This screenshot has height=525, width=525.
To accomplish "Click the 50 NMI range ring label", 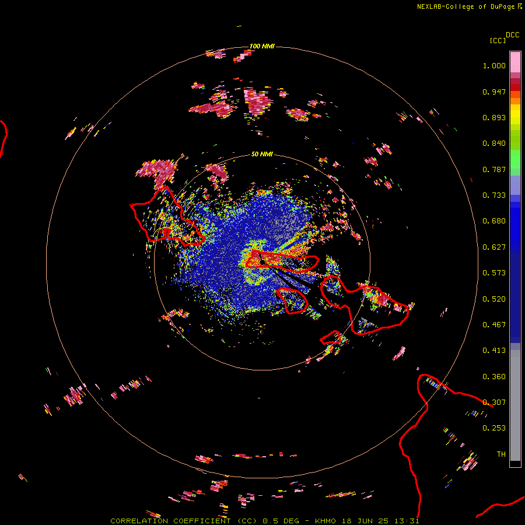I will 262,154.
